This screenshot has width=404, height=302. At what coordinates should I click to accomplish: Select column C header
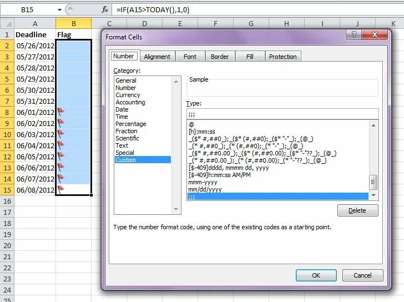click(109, 23)
